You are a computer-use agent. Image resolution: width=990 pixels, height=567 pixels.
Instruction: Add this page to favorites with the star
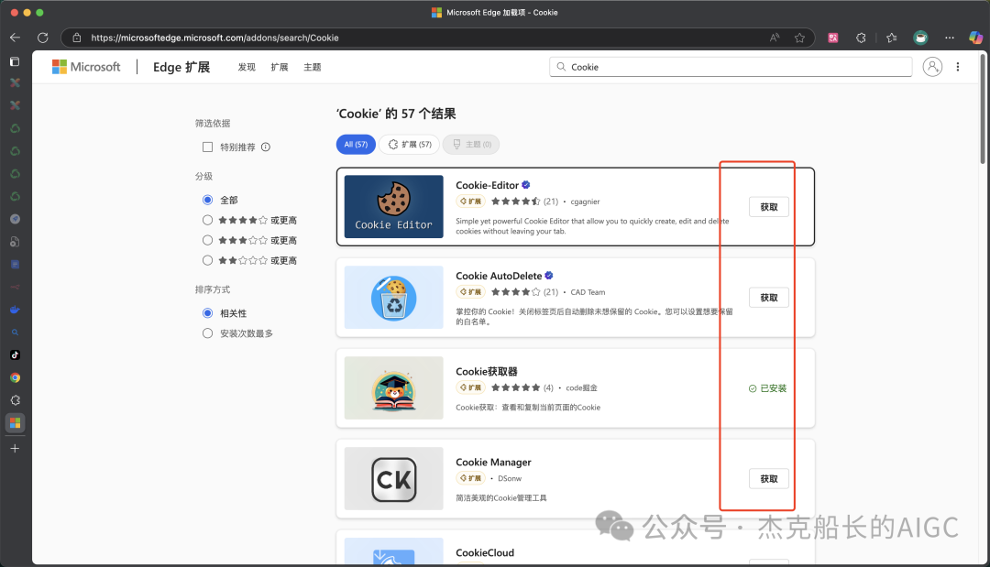click(x=799, y=38)
